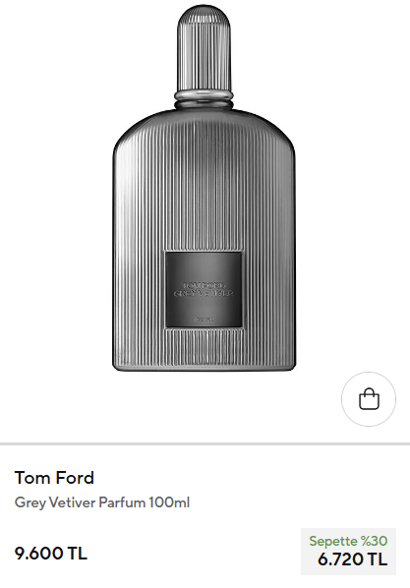Select the 6.720 TL discounted price

(352, 559)
